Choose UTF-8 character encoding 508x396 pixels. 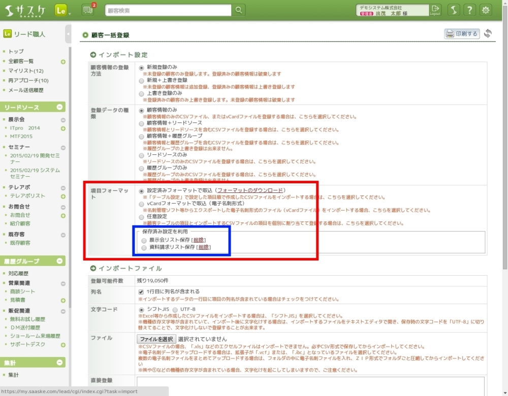tap(175, 309)
